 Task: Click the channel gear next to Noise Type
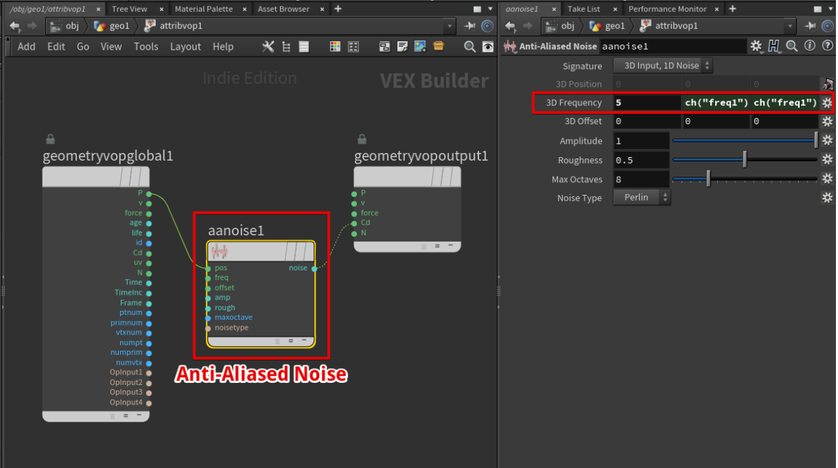(827, 198)
